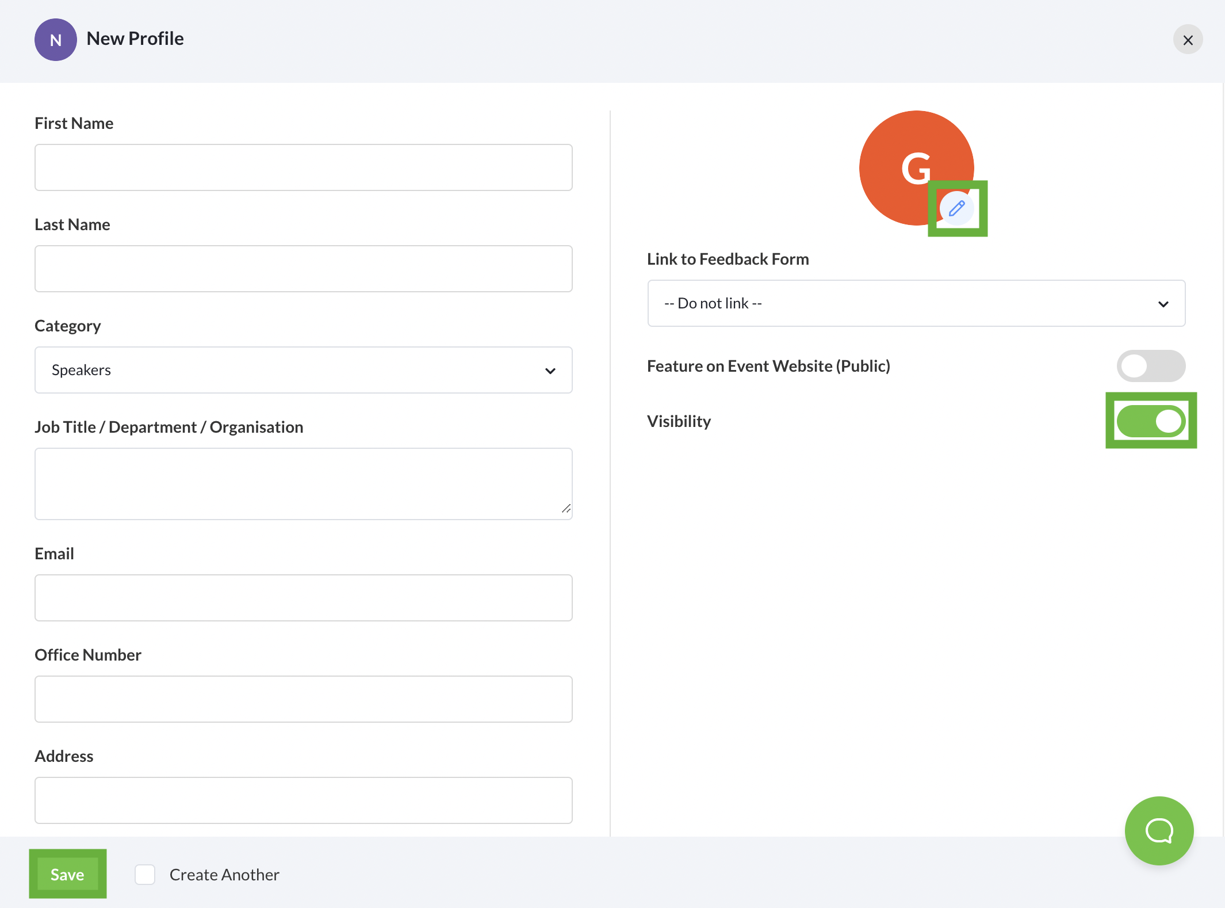1225x908 pixels.
Task: Toggle Feature on Event Website switch
Action: [x=1150, y=366]
